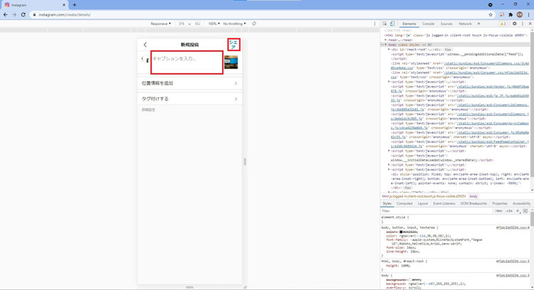Screen dimensions: 534x290
Task: Collapse the body element node
Action: [x=385, y=45]
